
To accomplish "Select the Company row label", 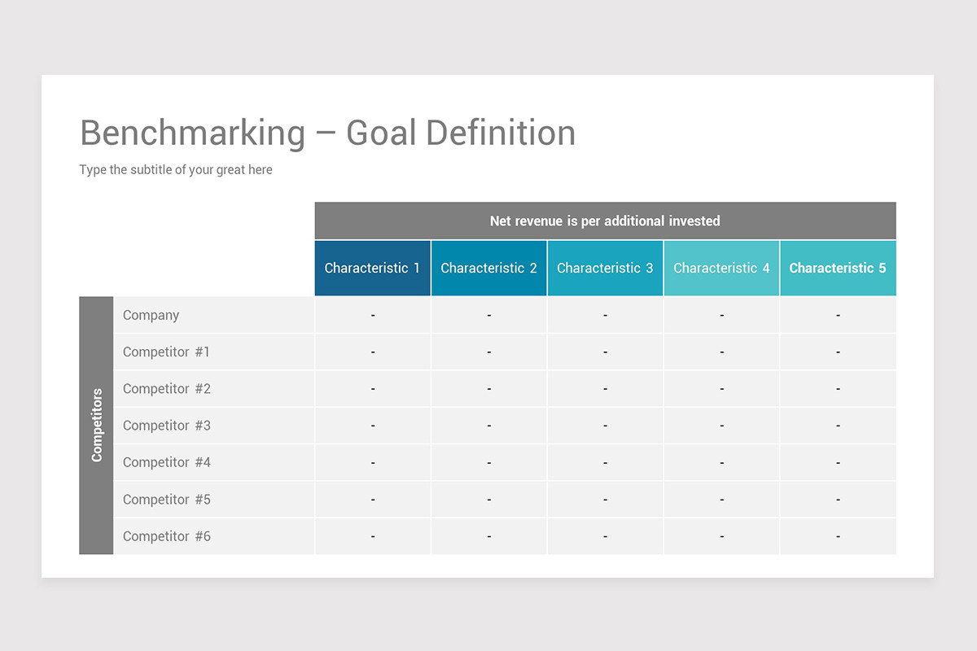I will coord(214,315).
